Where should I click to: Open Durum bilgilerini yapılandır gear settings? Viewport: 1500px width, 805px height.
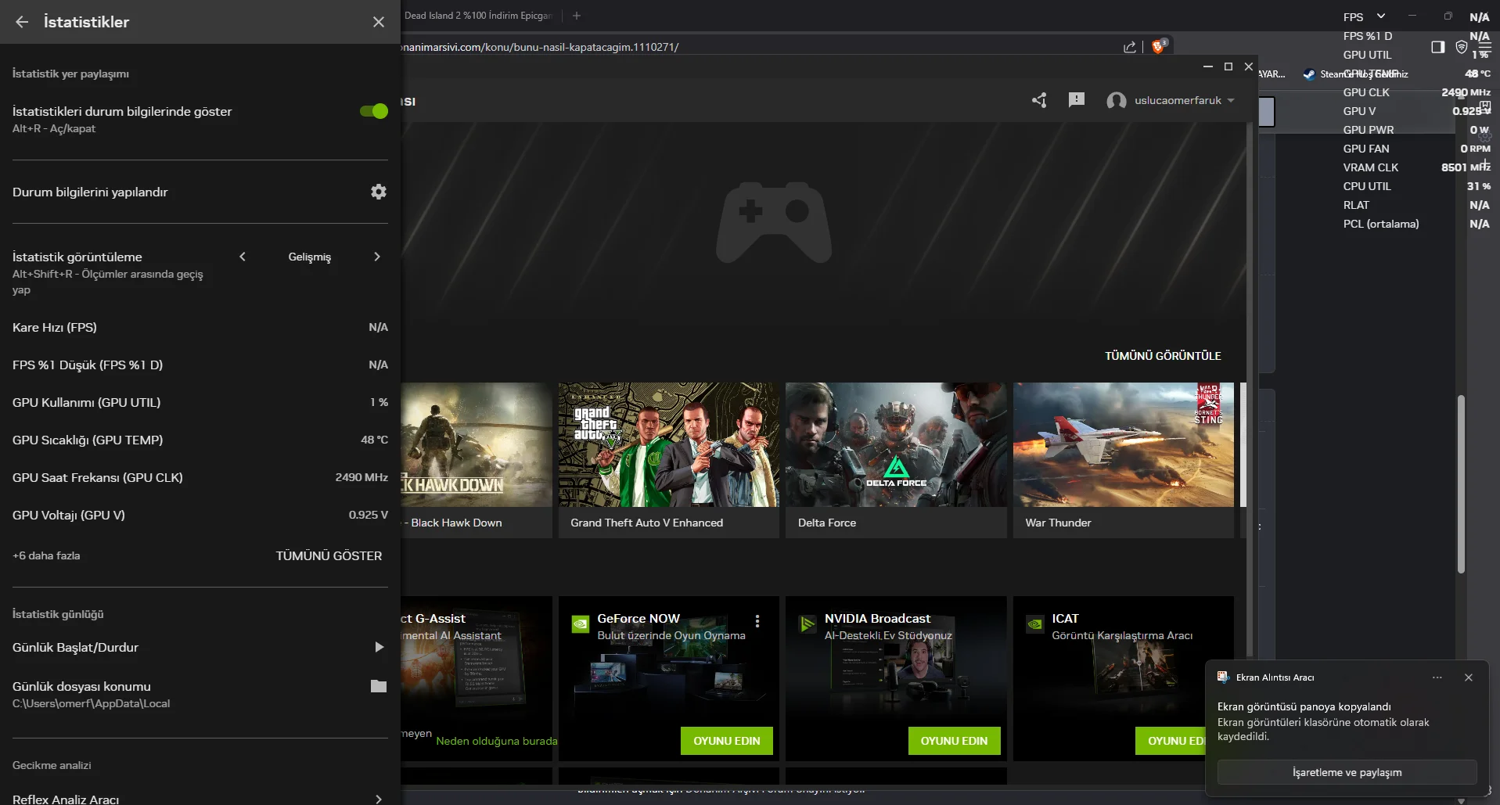click(x=379, y=192)
